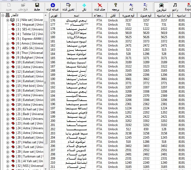The height and width of the screenshot is (170, 191).
Task: Click Unlock cell in row 202
Action: point(113,129)
